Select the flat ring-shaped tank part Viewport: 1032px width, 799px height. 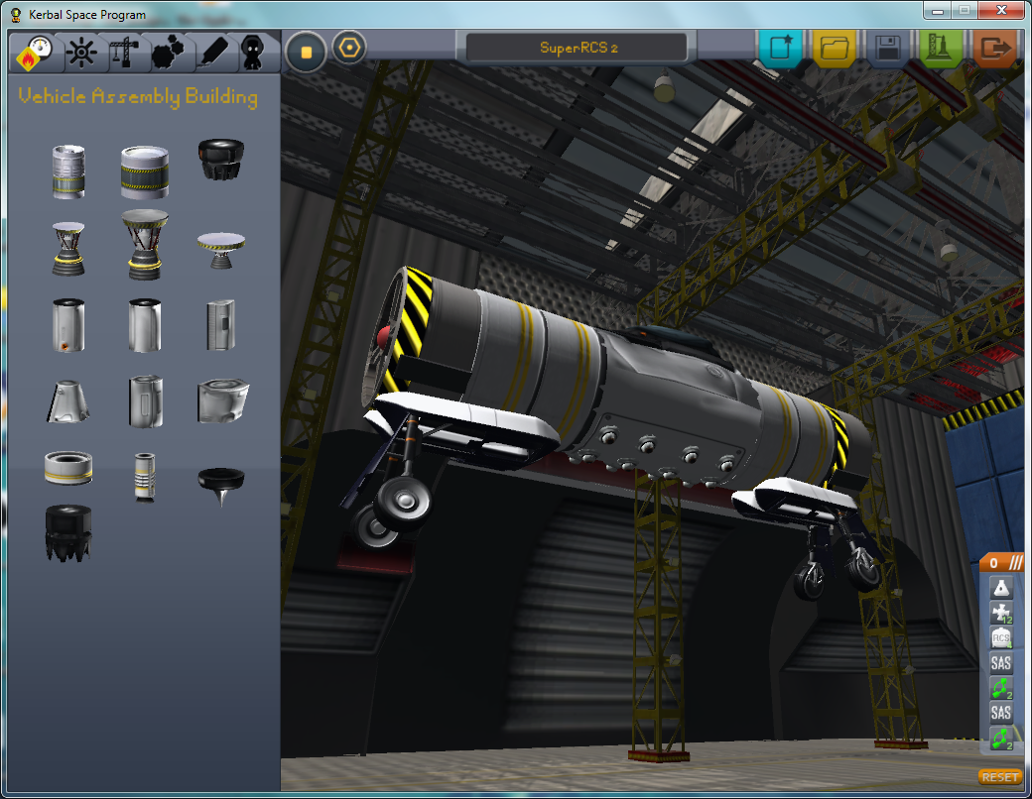click(x=68, y=468)
